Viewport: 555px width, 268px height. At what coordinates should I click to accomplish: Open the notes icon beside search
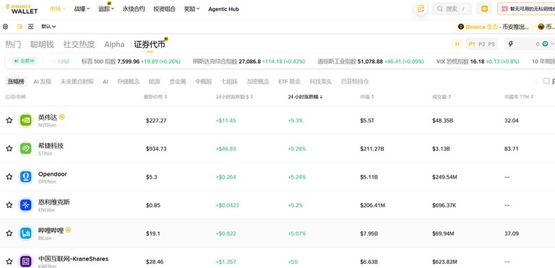pyautogui.click(x=421, y=9)
